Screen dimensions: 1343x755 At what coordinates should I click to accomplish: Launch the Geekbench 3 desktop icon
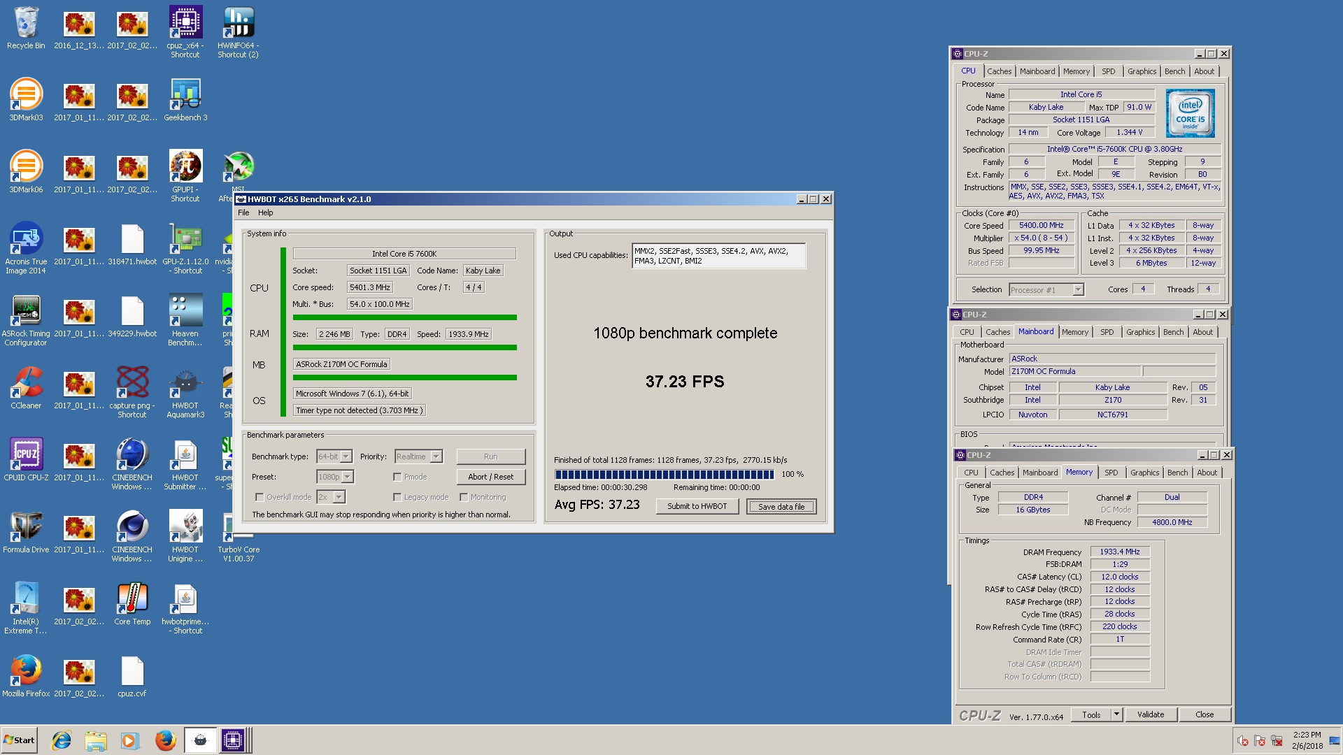point(185,99)
